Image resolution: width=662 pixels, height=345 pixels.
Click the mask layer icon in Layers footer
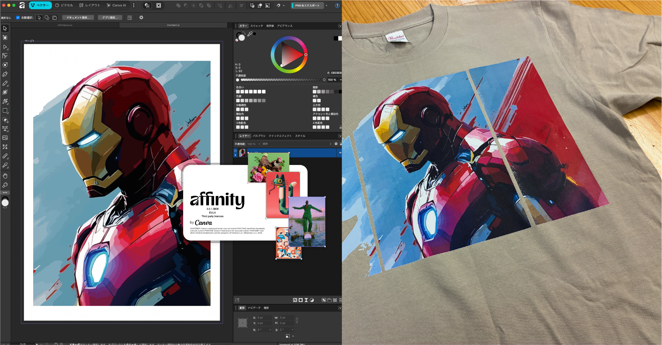pyautogui.click(x=301, y=300)
